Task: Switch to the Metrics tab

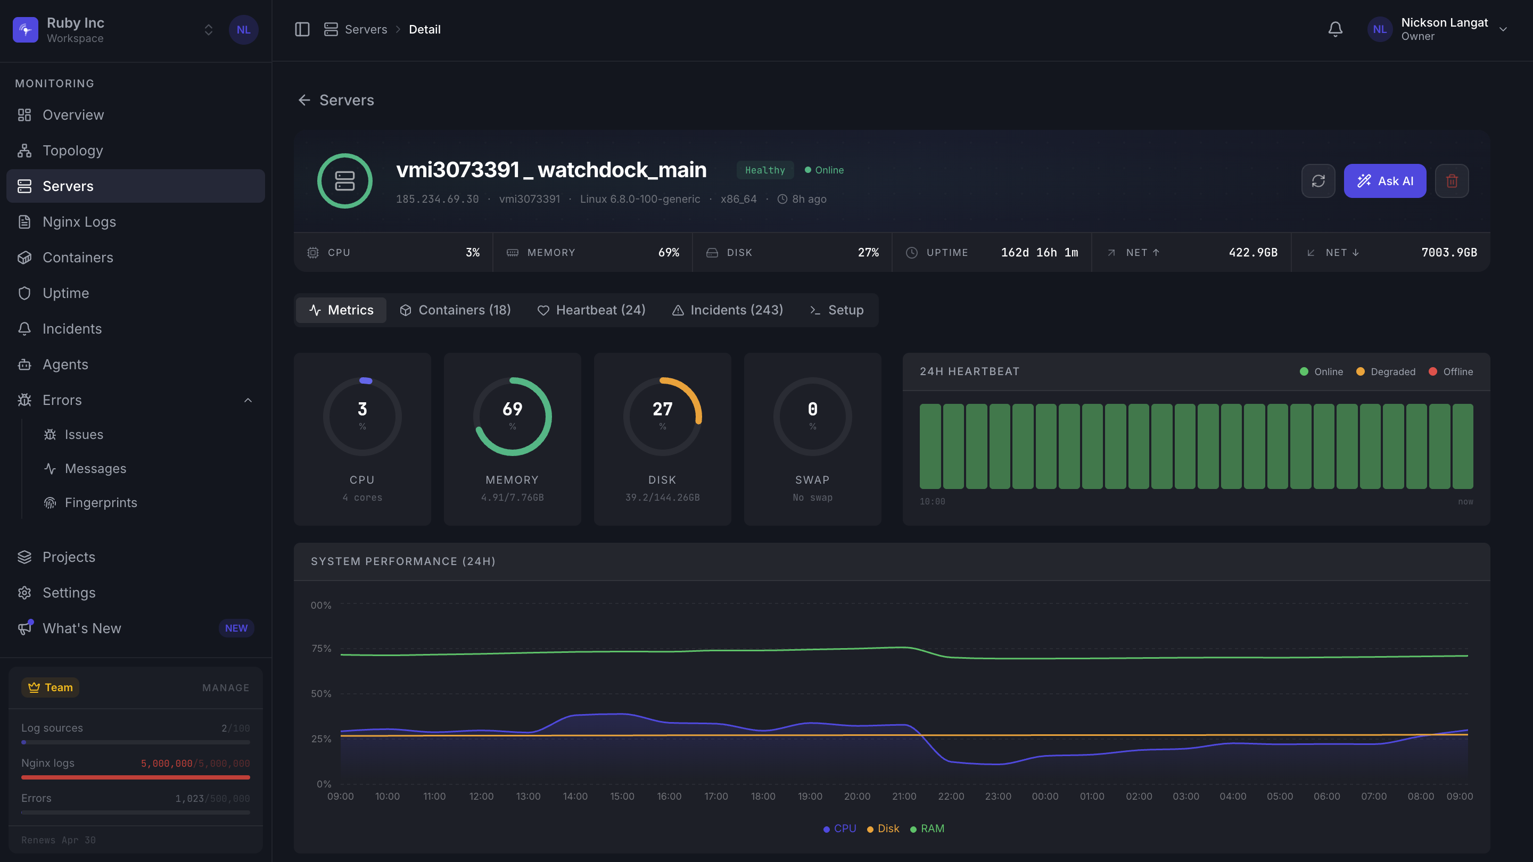Action: click(x=341, y=310)
